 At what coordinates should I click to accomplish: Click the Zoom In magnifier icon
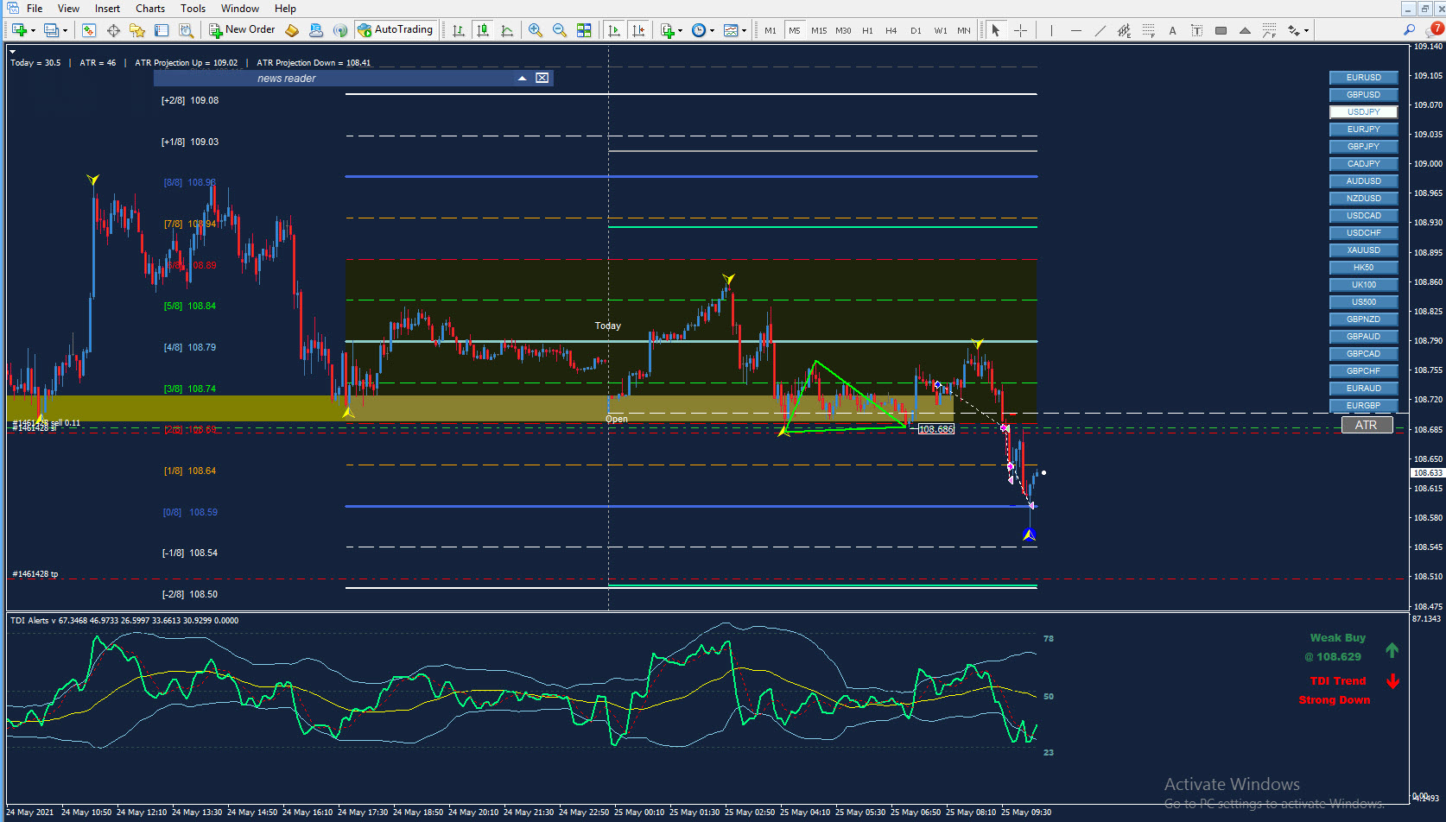536,30
